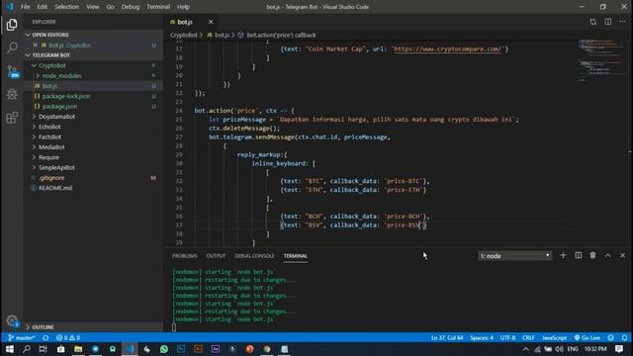Open the terminal selector dropdown '1: node'
This screenshot has height=356, width=633.
[514, 256]
